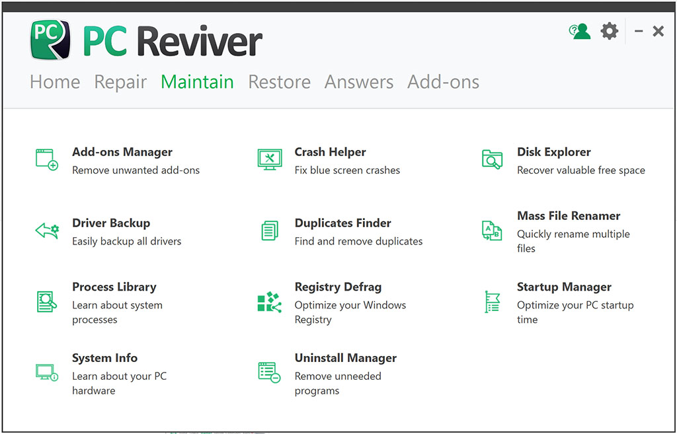
Task: Open Process Library title link
Action: (x=114, y=287)
